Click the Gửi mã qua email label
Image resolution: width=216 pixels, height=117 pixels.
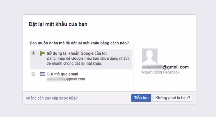tap(62, 74)
